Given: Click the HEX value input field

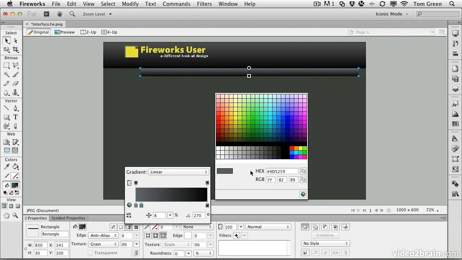Looking at the screenshot, I should click(x=282, y=171).
